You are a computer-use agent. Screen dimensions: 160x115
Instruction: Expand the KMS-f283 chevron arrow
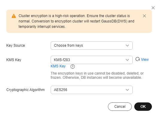[x=127, y=60]
